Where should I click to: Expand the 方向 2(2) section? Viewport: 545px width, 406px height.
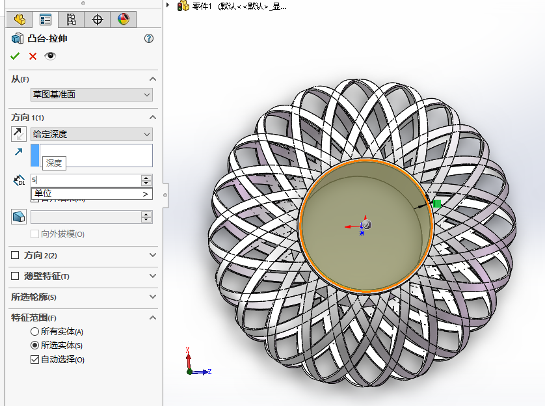pos(153,255)
